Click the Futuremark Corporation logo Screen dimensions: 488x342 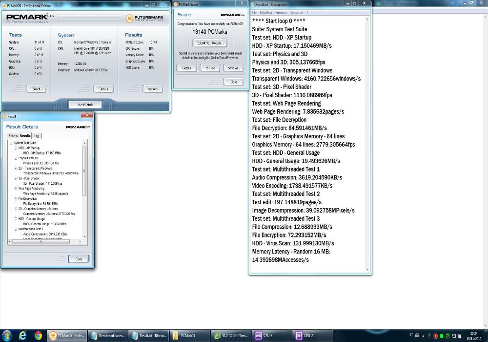tap(145, 19)
